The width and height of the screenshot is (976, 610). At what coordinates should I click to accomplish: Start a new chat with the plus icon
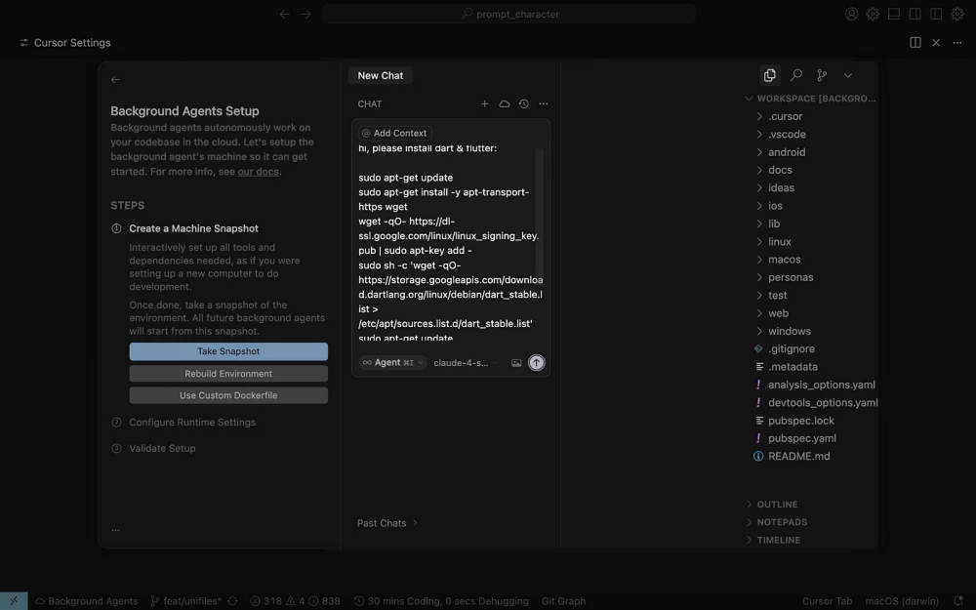pyautogui.click(x=484, y=103)
